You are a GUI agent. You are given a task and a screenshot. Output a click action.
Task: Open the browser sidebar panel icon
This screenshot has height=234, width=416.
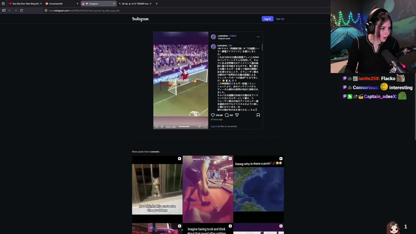pos(4,10)
